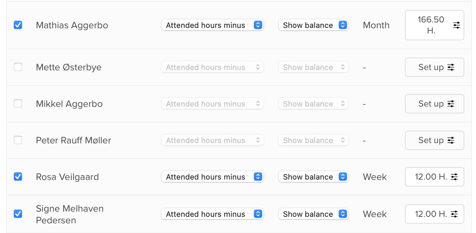This screenshot has width=476, height=233.
Task: Check the box for Peter Rauff Møller
Action: click(18, 140)
